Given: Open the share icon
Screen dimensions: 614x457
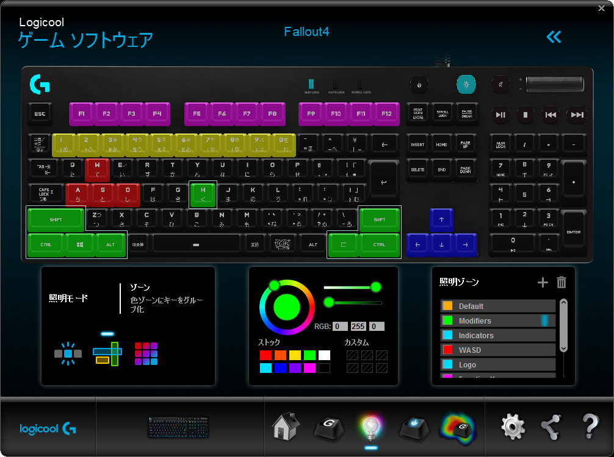Looking at the screenshot, I should [x=551, y=427].
